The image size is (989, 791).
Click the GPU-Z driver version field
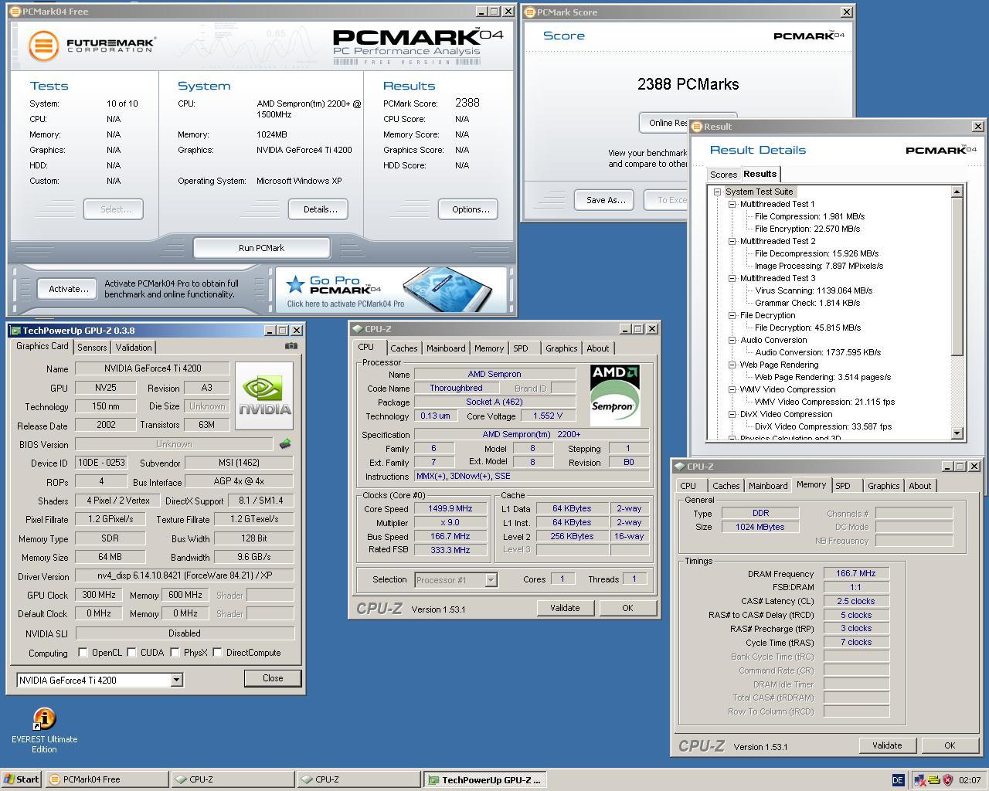(x=184, y=575)
